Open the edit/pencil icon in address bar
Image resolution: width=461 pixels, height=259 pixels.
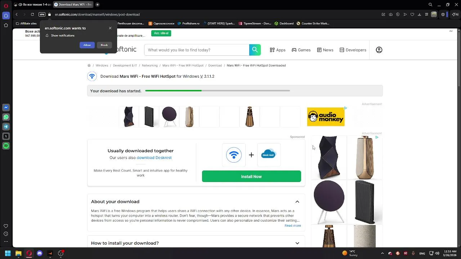coord(384,14)
